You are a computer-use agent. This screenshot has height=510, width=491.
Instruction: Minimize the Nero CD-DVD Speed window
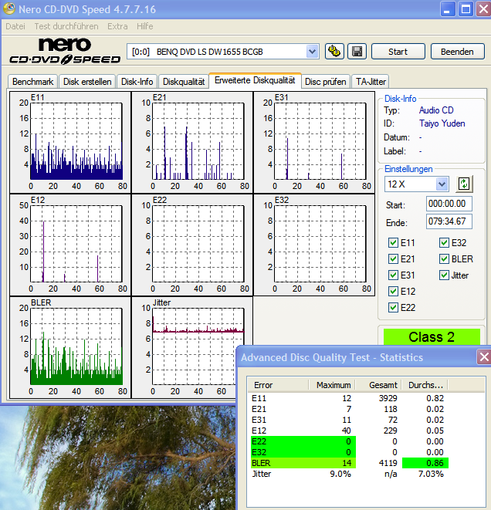(449, 9)
